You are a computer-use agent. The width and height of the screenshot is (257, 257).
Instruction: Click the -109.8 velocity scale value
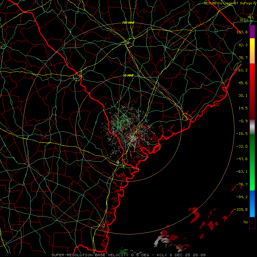(241, 210)
